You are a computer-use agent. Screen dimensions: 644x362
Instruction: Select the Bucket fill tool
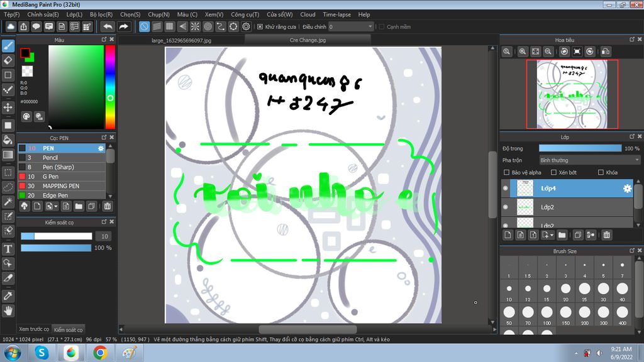pos(8,140)
